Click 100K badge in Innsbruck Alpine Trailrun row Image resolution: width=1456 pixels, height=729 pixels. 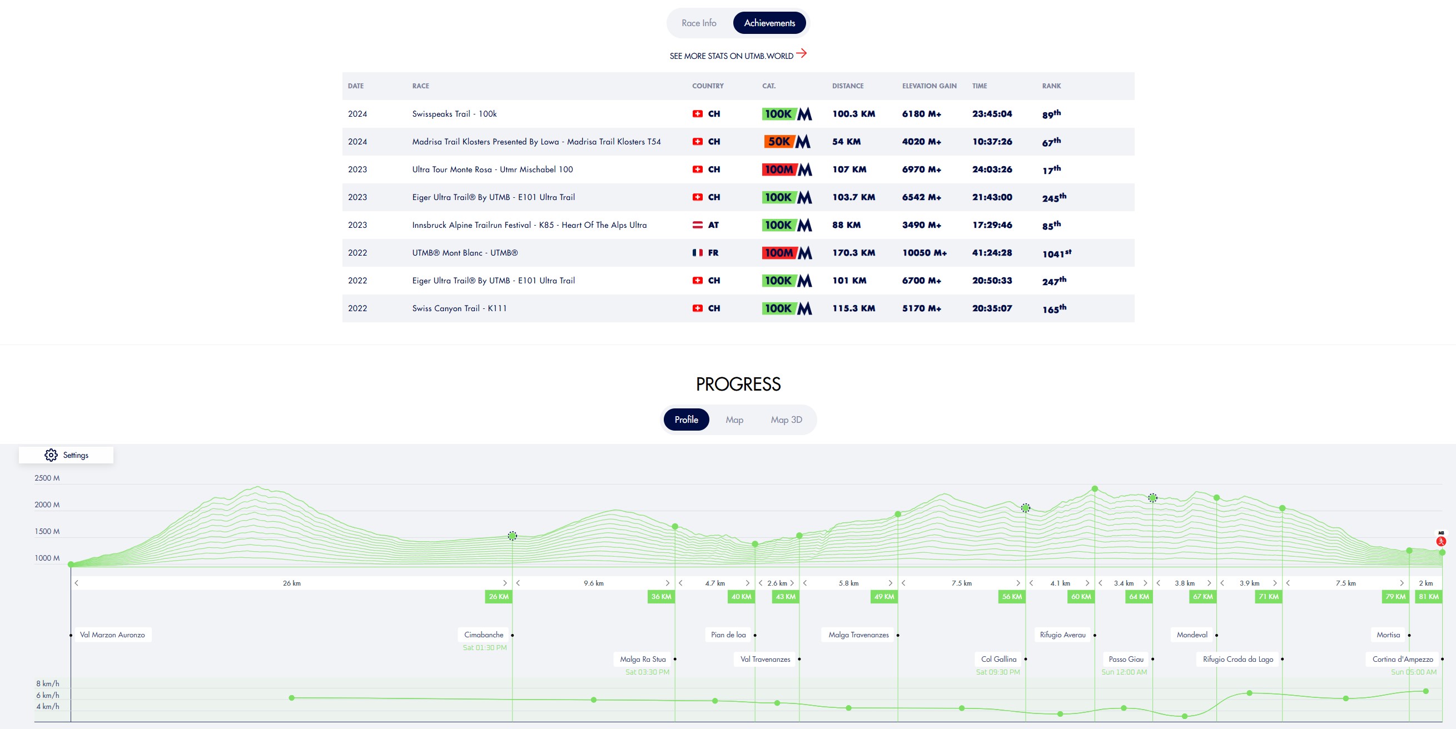787,225
